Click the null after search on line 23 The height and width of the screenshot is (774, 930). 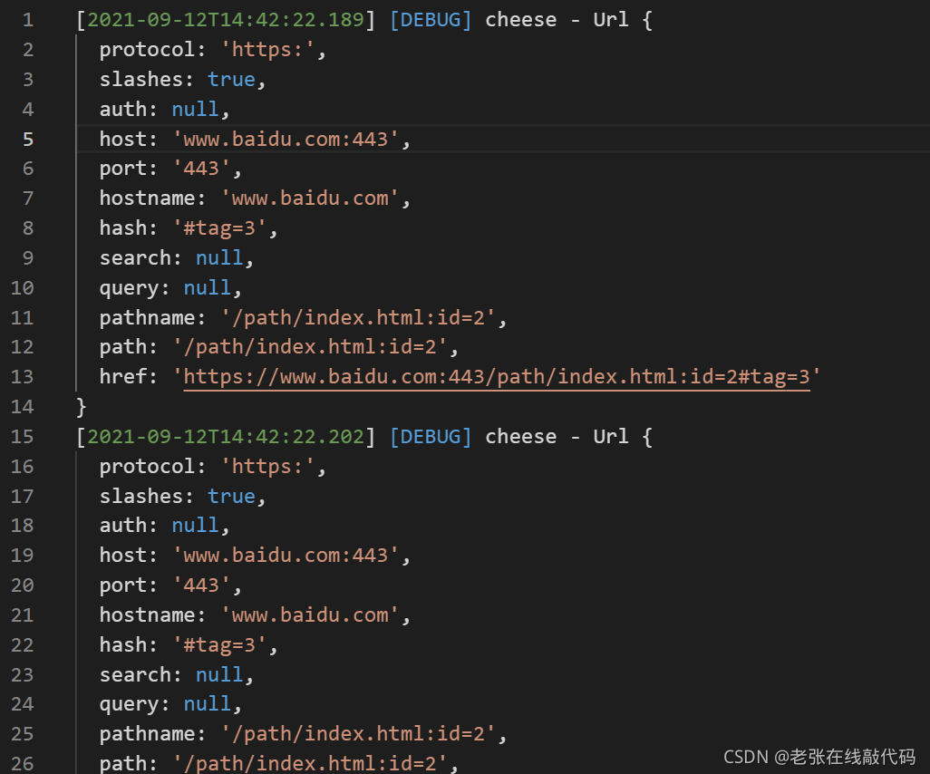coord(219,675)
